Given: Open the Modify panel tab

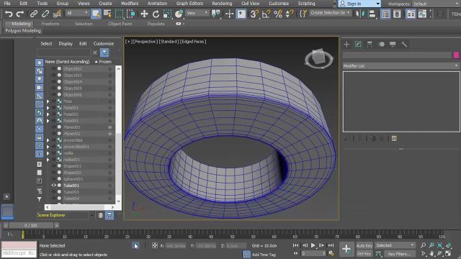Looking at the screenshot, I should point(358,45).
